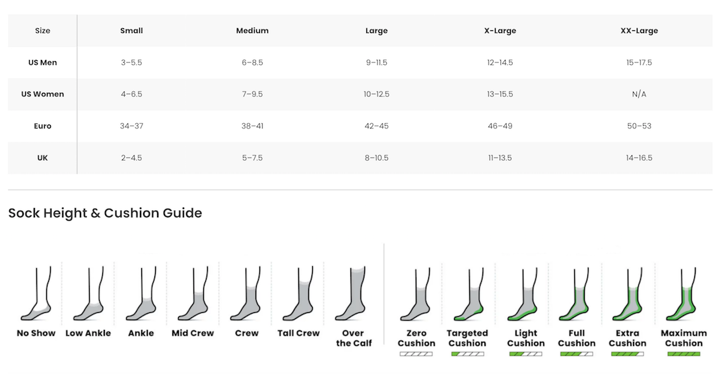Image resolution: width=726 pixels, height=386 pixels.
Task: Click the Over the Calf sock icon
Action: click(x=350, y=293)
